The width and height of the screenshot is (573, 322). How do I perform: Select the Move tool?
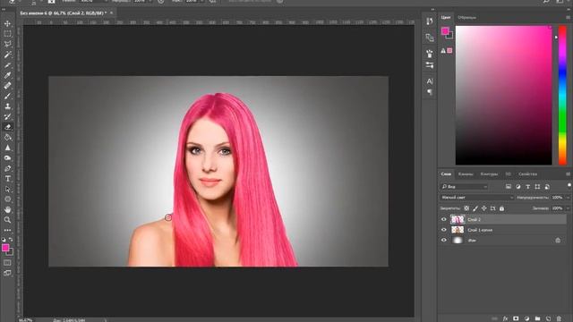(x=7, y=24)
